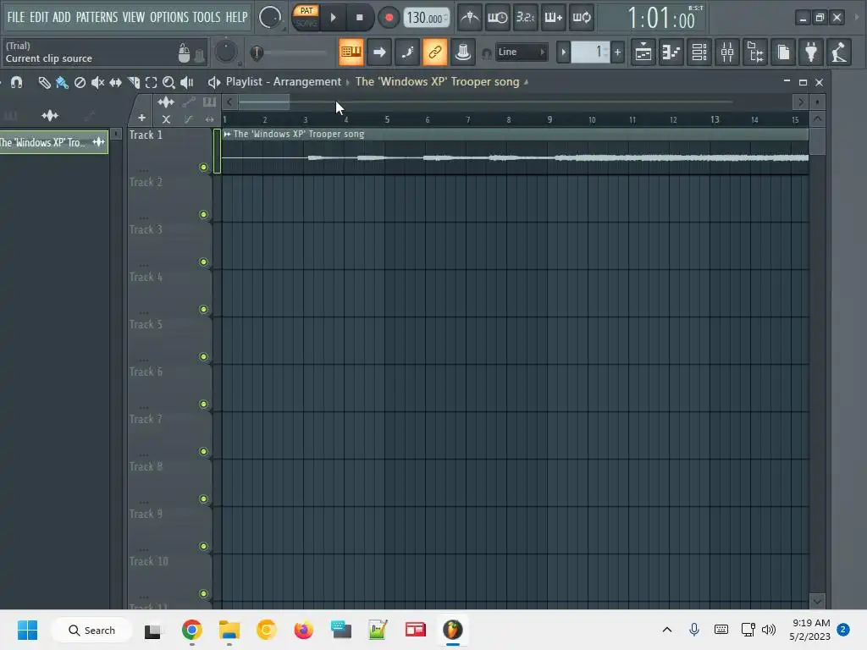Toggle PAT/SONG playback mode

pyautogui.click(x=306, y=17)
